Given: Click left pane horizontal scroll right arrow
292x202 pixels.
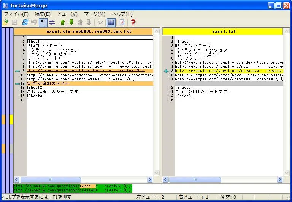Looking at the screenshot, I should [x=150, y=179].
